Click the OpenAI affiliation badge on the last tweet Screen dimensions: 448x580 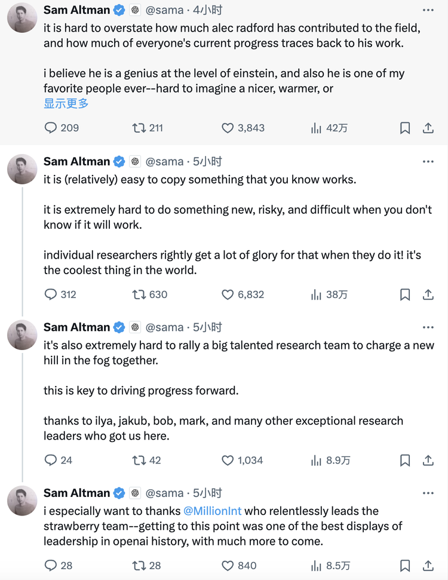135,493
